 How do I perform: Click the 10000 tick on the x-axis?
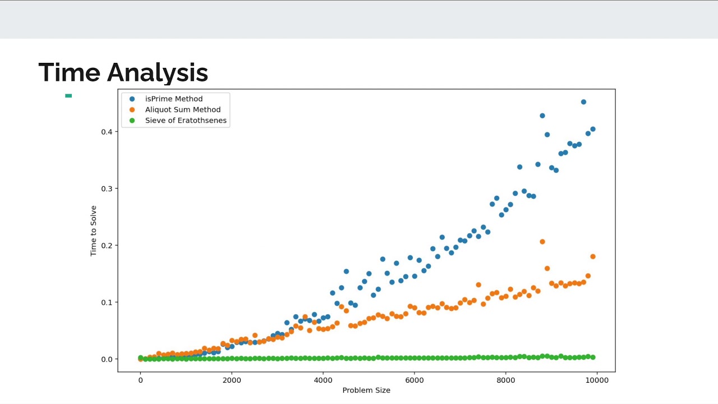(x=597, y=379)
